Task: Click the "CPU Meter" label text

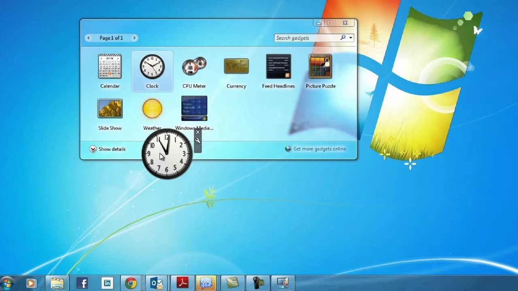Action: 194,86
